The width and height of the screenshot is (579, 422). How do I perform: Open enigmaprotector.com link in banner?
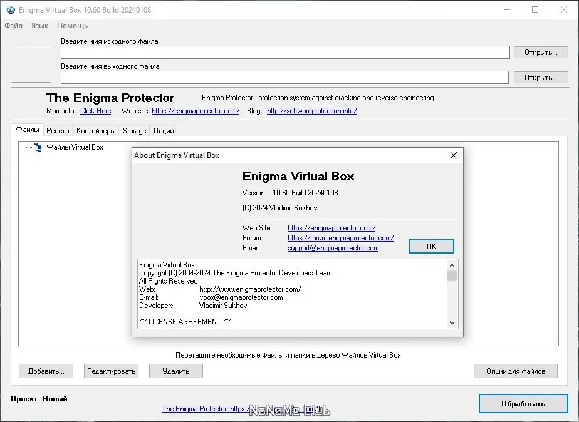[196, 111]
